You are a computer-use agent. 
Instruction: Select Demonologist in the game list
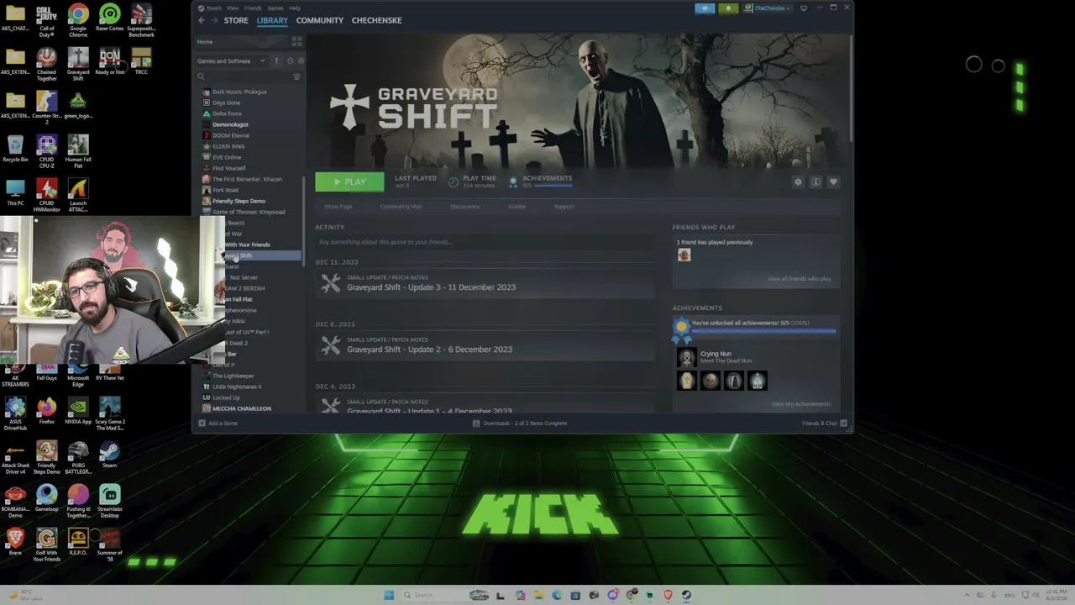[x=230, y=124]
